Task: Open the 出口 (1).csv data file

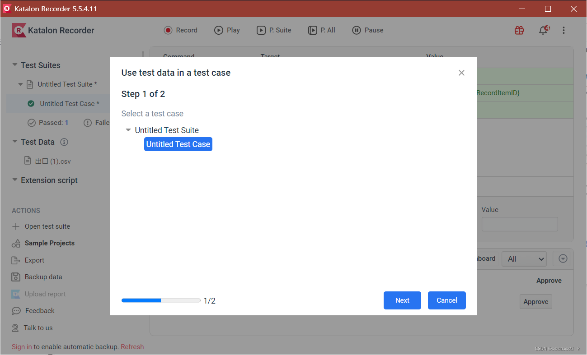Action: tap(53, 161)
